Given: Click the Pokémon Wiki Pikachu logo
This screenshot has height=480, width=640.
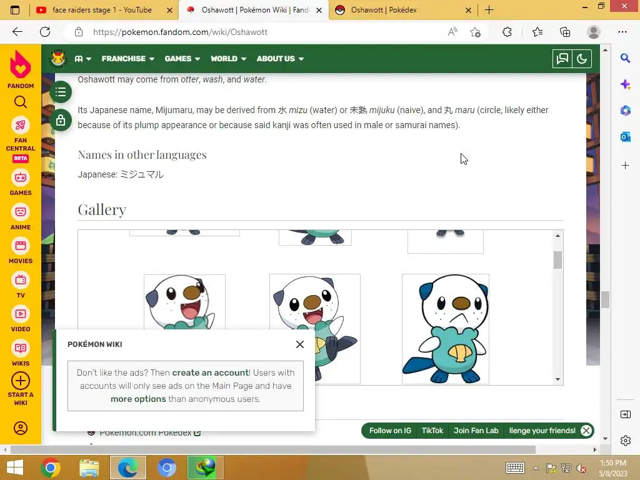Looking at the screenshot, I should [x=58, y=58].
